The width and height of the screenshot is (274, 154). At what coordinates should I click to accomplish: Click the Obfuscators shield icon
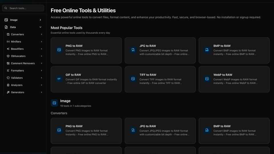pos(8,56)
